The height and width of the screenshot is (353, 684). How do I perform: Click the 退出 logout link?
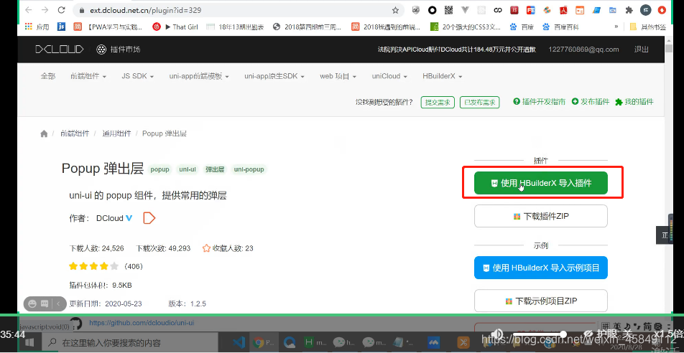click(x=641, y=50)
